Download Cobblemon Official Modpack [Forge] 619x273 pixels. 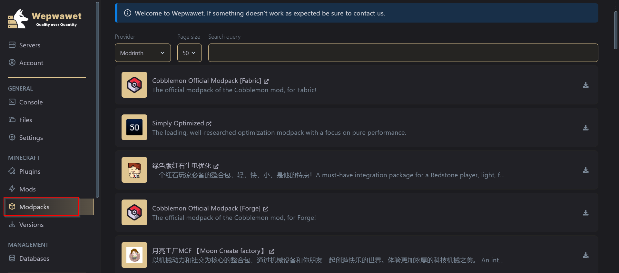click(586, 213)
